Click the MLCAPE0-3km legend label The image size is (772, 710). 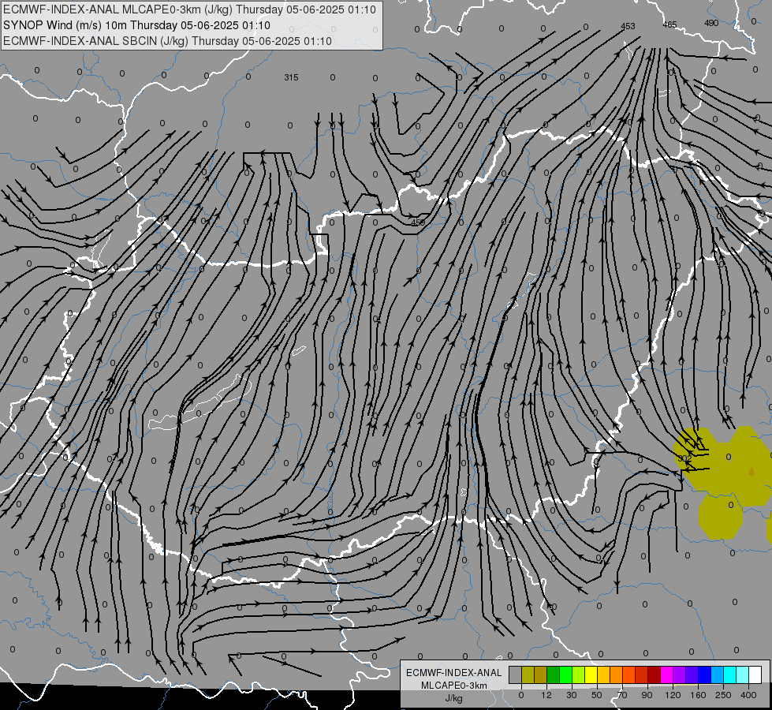click(x=454, y=686)
